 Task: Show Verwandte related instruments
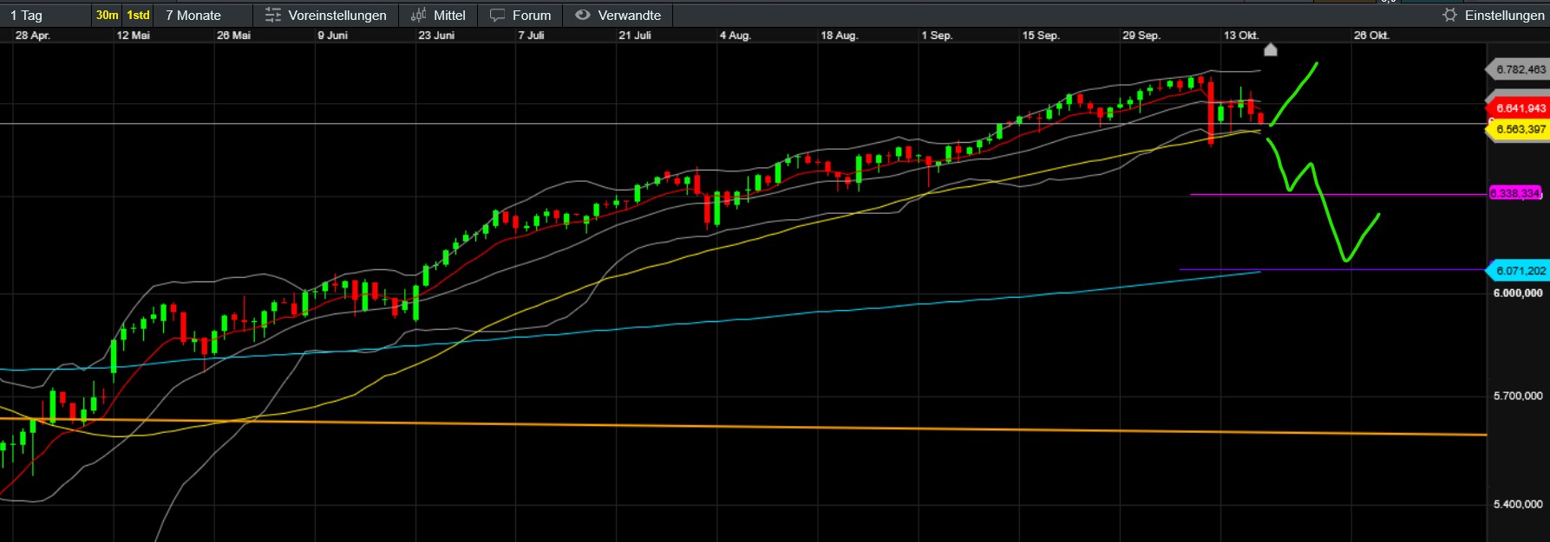[618, 15]
